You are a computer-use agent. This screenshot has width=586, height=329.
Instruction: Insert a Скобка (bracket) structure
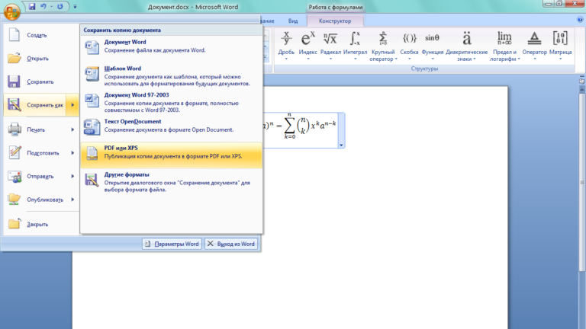click(x=409, y=46)
